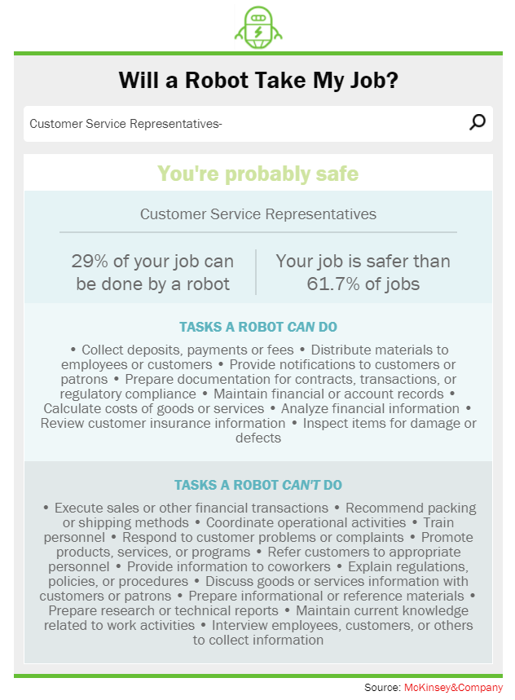This screenshot has height=700, width=515.
Task: Click the magnifying glass search icon
Action: click(478, 122)
